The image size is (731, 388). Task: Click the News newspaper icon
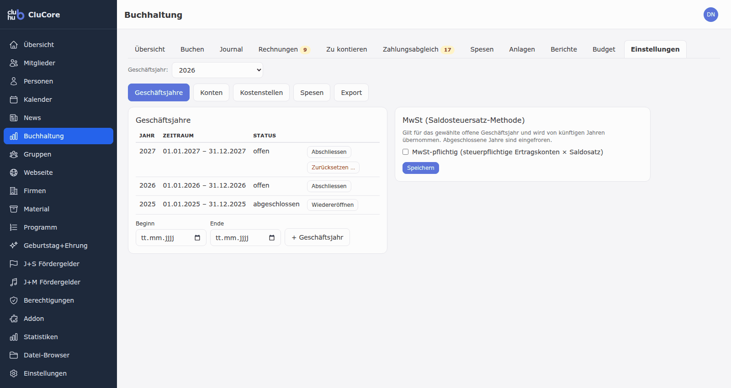point(14,118)
